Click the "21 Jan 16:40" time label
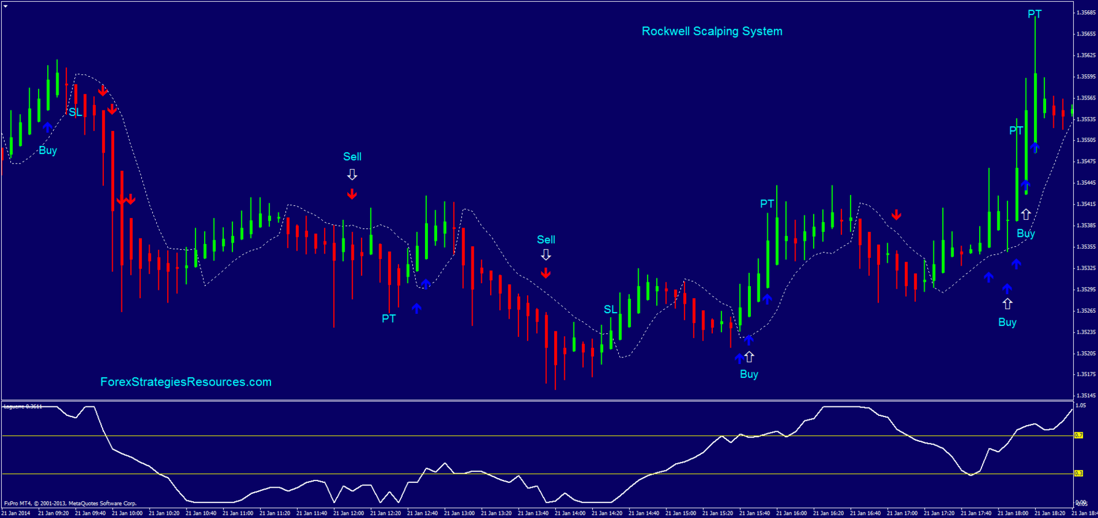 click(x=865, y=513)
